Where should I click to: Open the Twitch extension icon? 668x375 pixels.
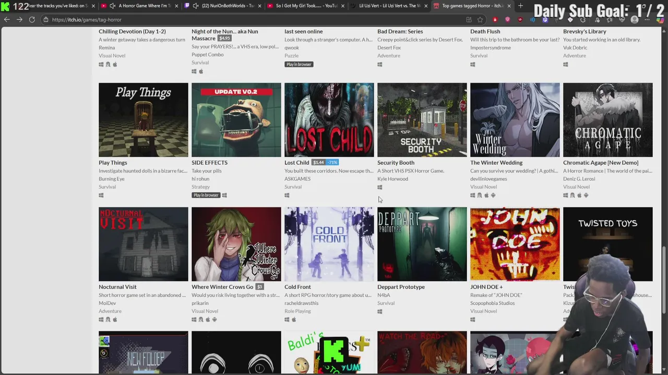coord(545,20)
